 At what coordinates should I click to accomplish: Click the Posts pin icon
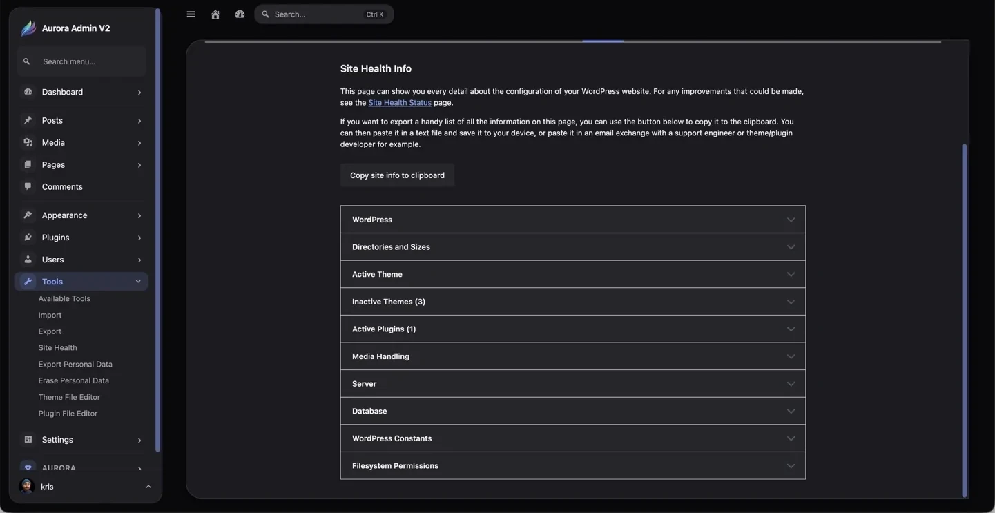[x=28, y=120]
